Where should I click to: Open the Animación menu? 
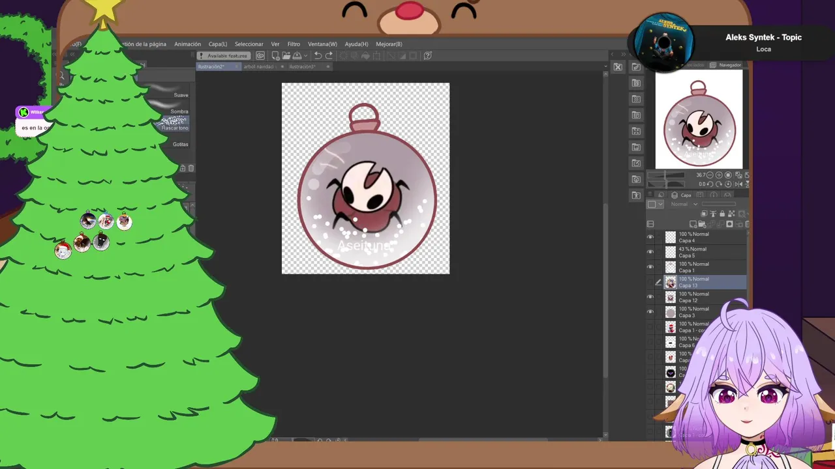[x=187, y=44]
